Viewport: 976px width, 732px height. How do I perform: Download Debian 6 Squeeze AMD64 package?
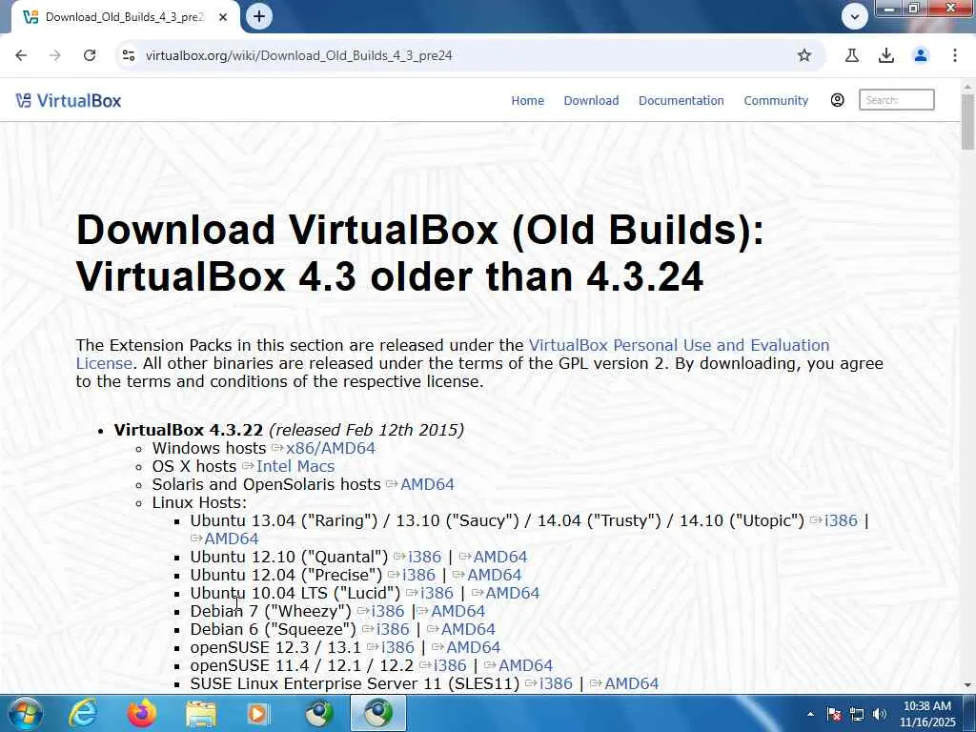[x=468, y=629]
